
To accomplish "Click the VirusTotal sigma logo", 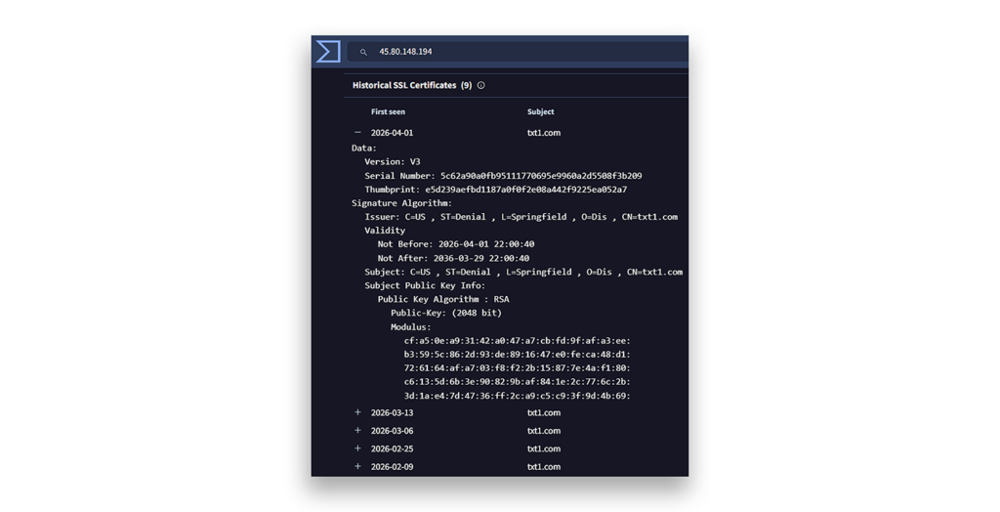I will pyautogui.click(x=328, y=51).
